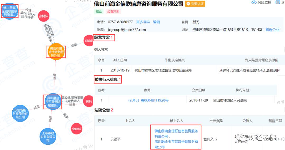Click the 公告类型 column header
Screen dimensions: 285x150
(x=216, y=121)
